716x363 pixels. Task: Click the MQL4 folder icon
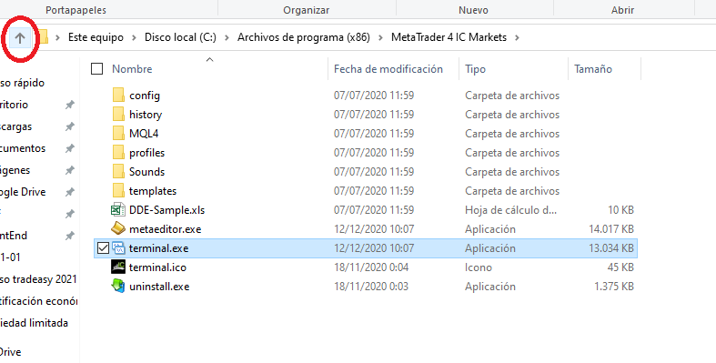click(x=118, y=134)
